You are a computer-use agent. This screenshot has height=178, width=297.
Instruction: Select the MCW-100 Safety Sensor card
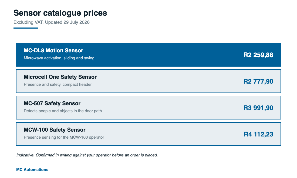pyautogui.click(x=148, y=134)
